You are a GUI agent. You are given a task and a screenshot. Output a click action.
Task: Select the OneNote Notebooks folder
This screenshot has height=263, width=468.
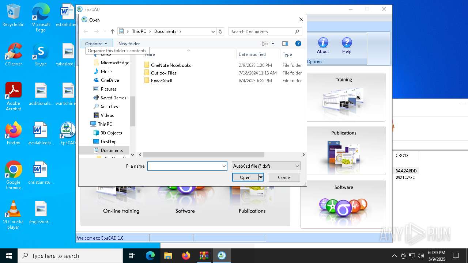[x=171, y=65]
